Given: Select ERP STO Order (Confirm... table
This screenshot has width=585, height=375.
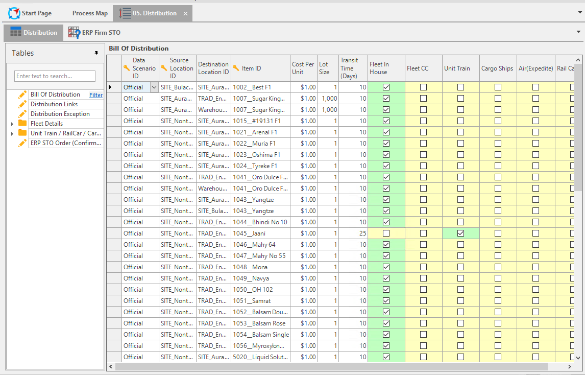Looking at the screenshot, I should pyautogui.click(x=66, y=143).
